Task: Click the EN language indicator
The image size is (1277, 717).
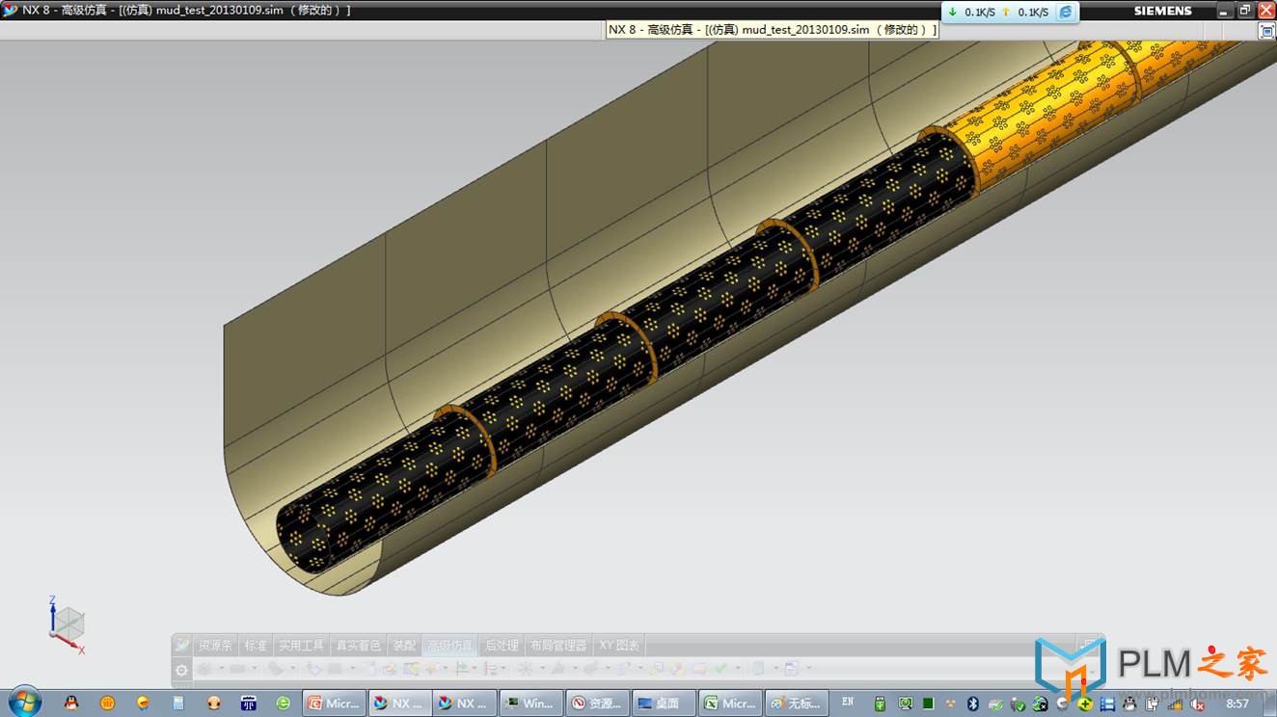Action: click(x=848, y=703)
